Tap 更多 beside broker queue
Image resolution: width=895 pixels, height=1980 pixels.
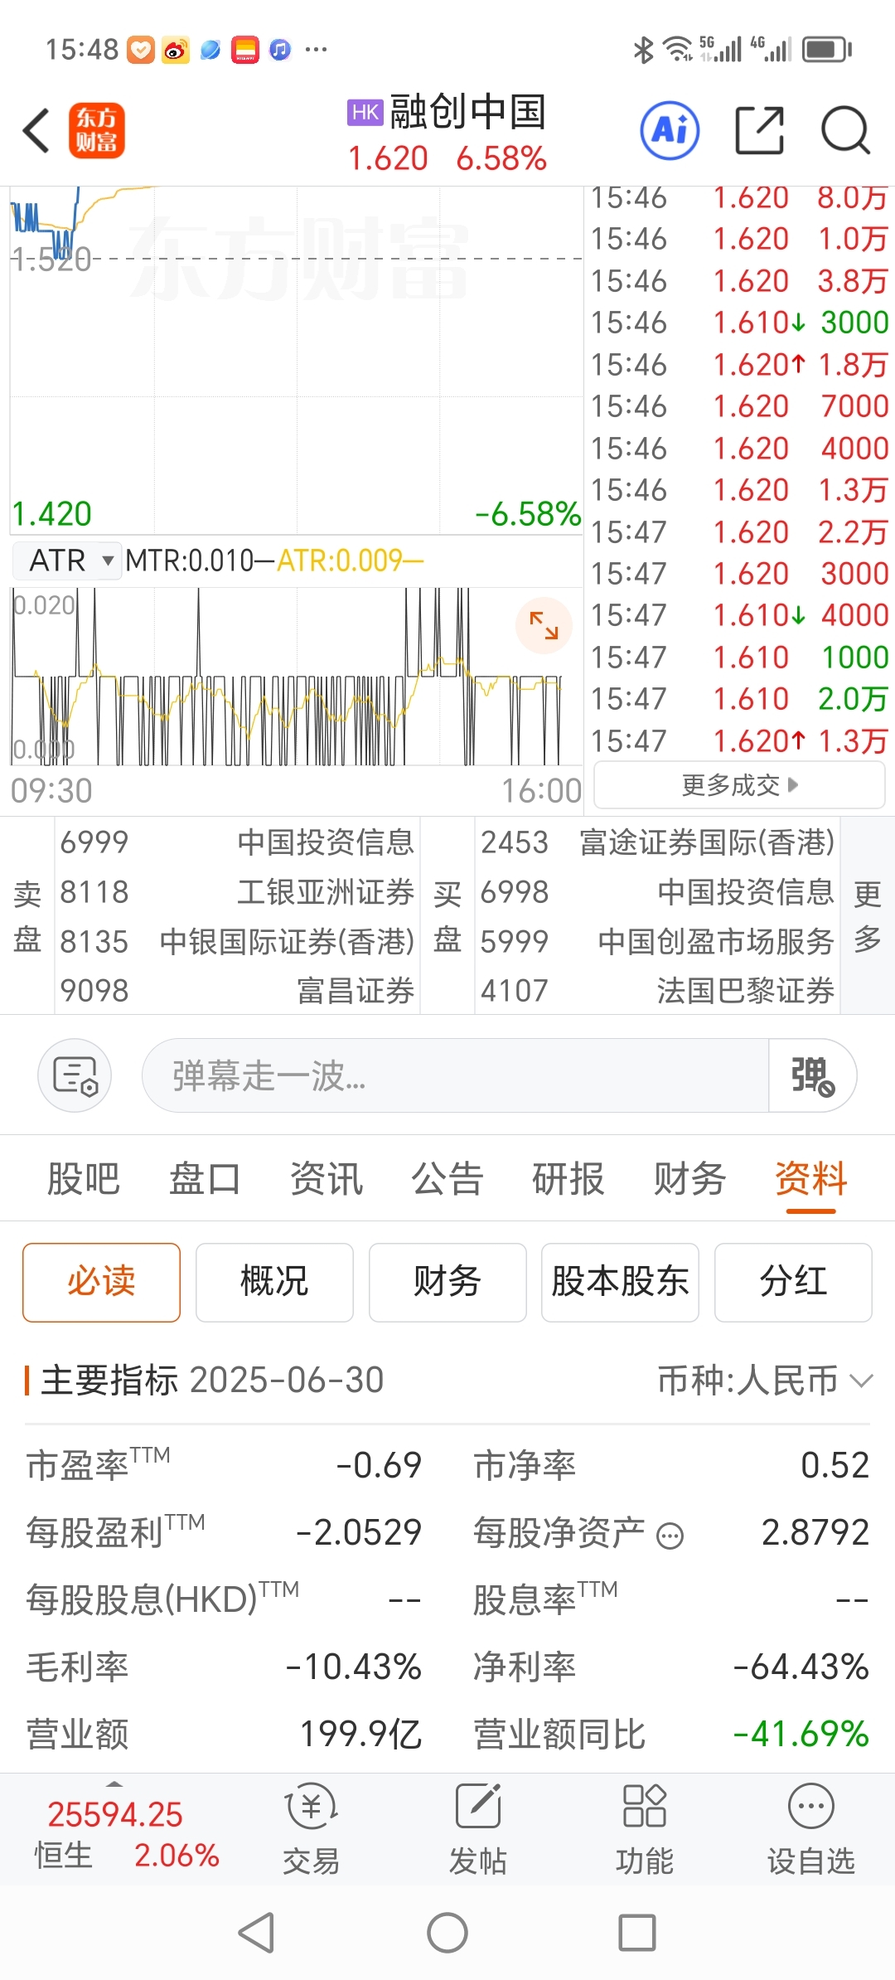click(x=868, y=915)
